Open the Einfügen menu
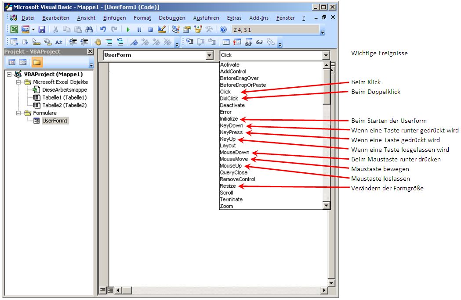The height and width of the screenshot is (300, 461). pos(114,18)
